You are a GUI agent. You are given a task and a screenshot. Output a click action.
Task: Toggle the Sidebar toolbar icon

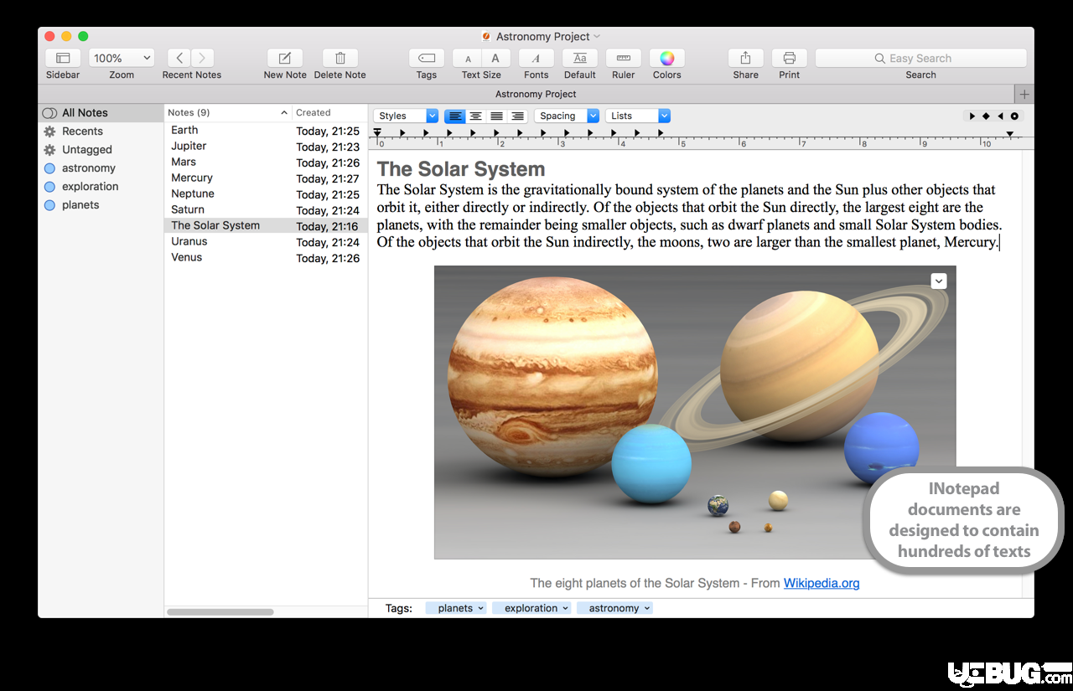pyautogui.click(x=63, y=58)
